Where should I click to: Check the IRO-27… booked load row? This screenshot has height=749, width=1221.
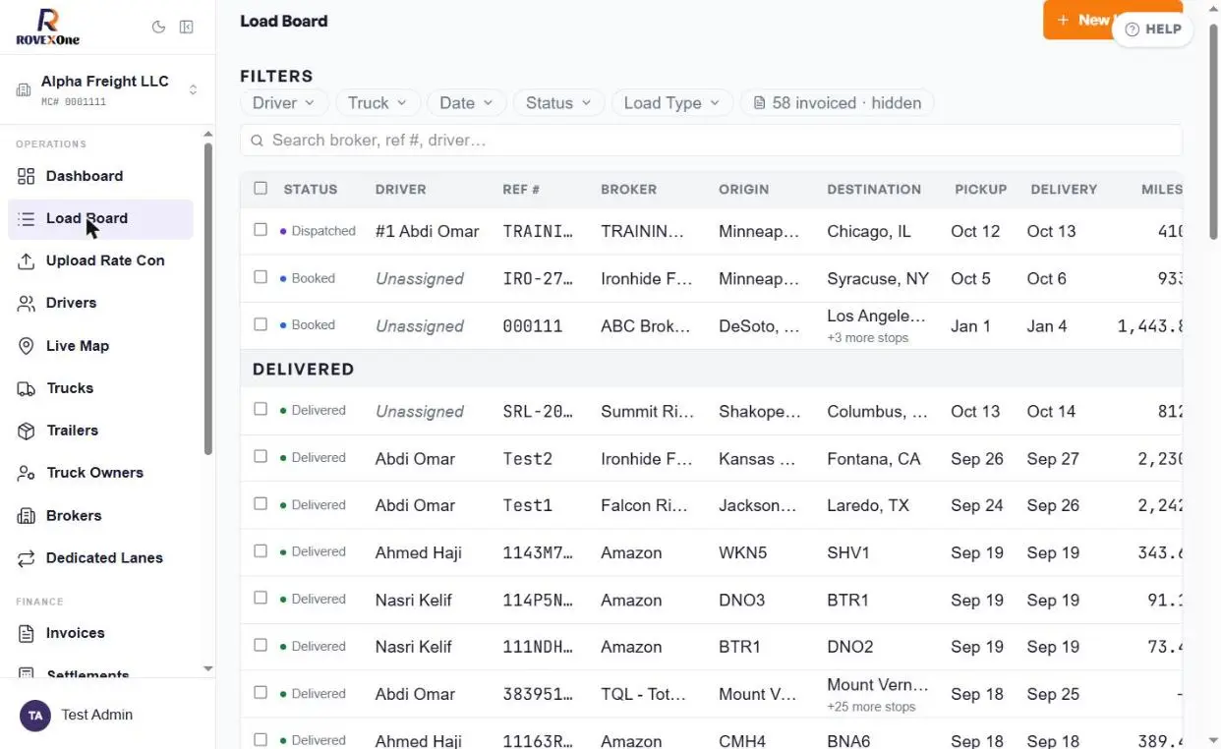(x=261, y=277)
